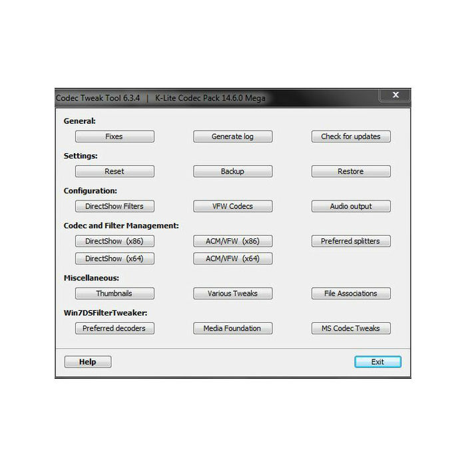
Task: Open DirectShow Filters configuration
Action: pos(115,206)
